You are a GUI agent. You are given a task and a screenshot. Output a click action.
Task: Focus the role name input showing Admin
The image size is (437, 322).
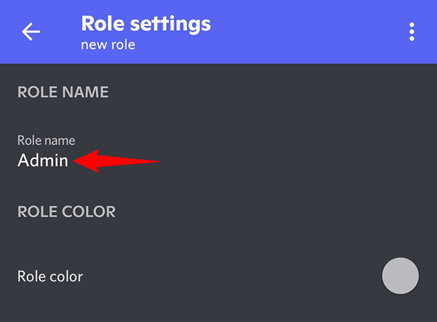(x=43, y=161)
